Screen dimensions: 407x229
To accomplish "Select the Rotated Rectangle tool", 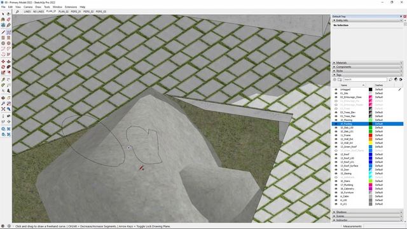I will point(8,38).
